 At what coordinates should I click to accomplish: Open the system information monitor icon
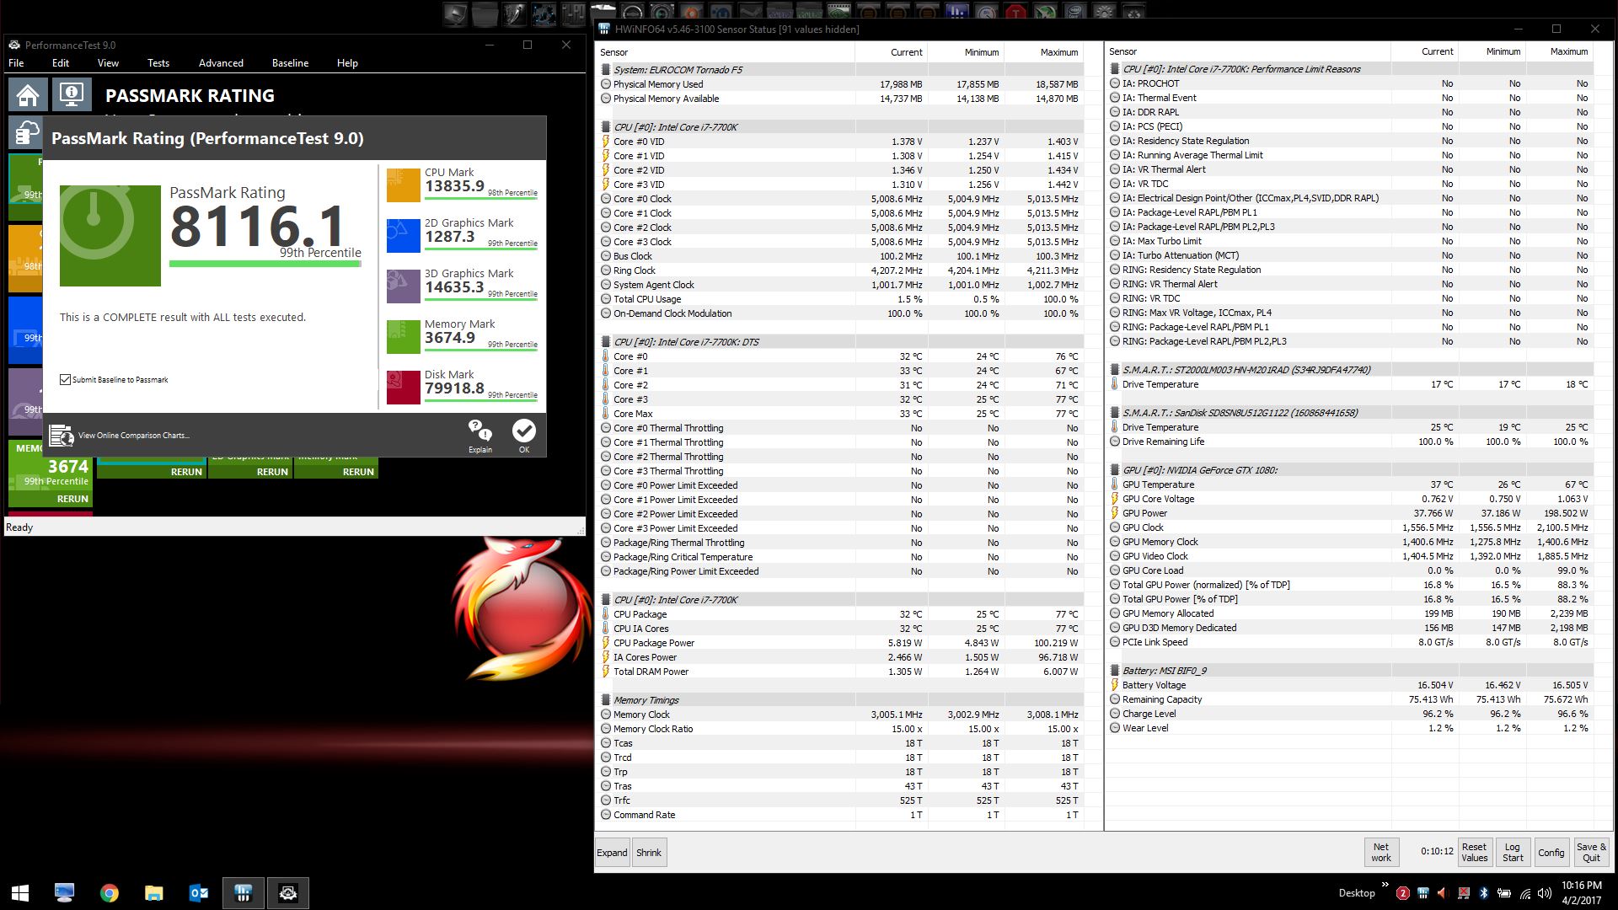click(x=72, y=95)
